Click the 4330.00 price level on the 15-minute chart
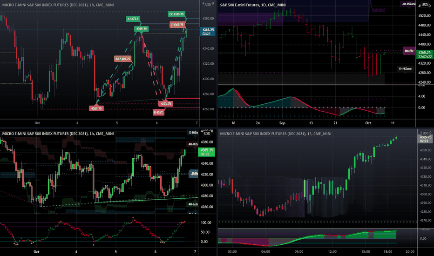This screenshot has height=256, width=434. pyautogui.click(x=426, y=168)
